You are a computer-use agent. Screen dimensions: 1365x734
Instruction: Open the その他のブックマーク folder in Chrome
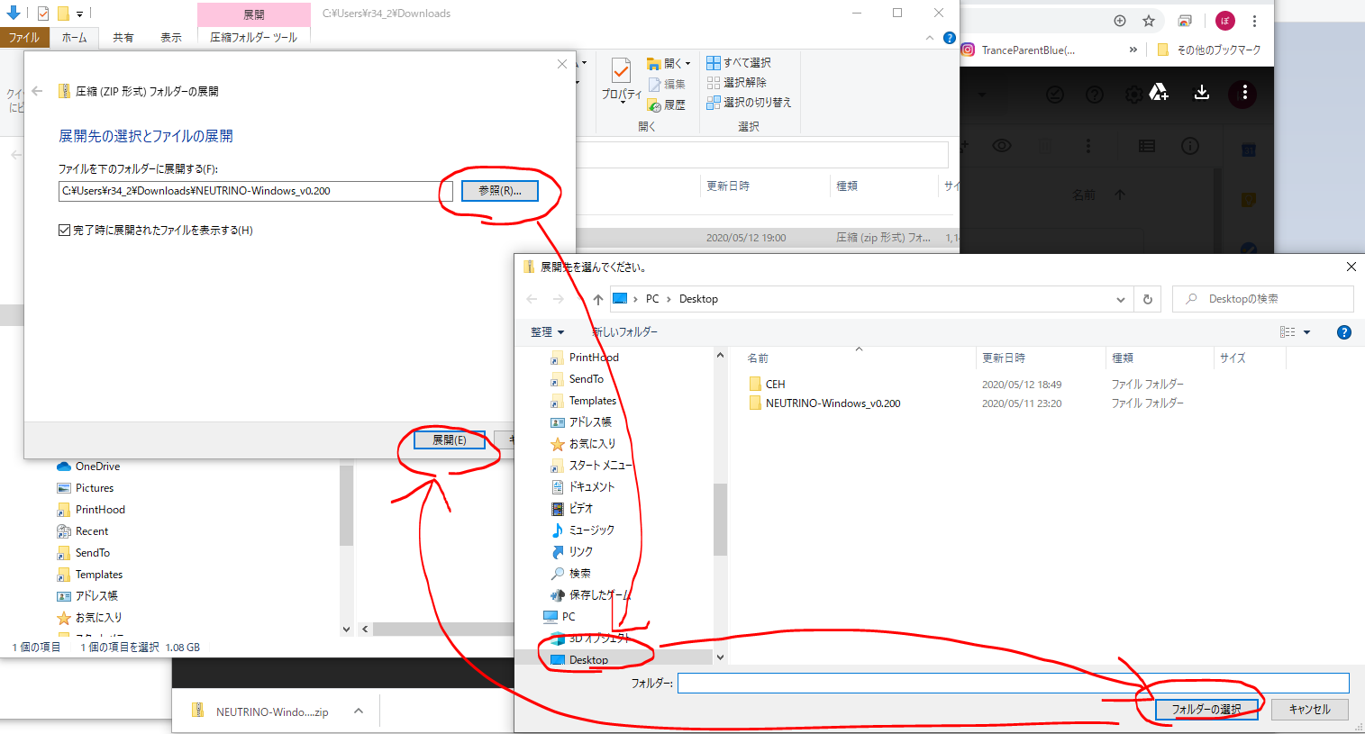(x=1209, y=50)
